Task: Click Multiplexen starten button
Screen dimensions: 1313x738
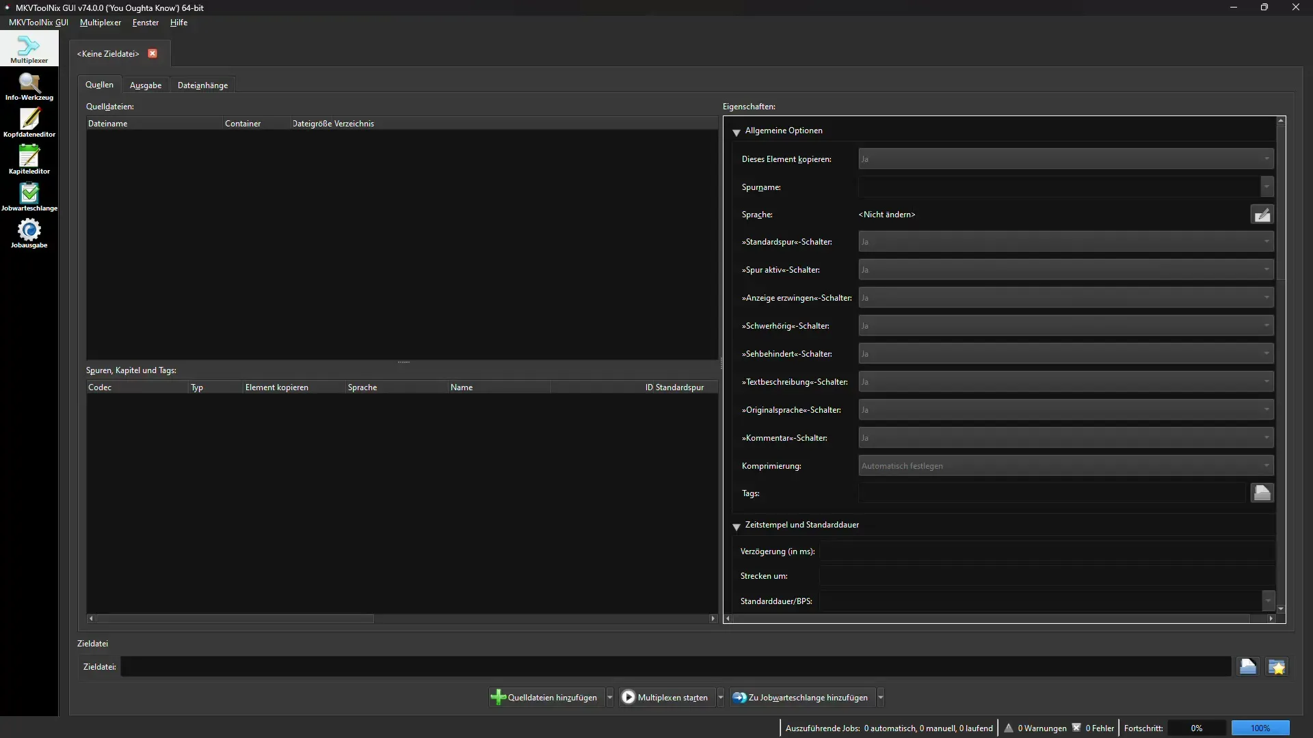Action: point(667,698)
